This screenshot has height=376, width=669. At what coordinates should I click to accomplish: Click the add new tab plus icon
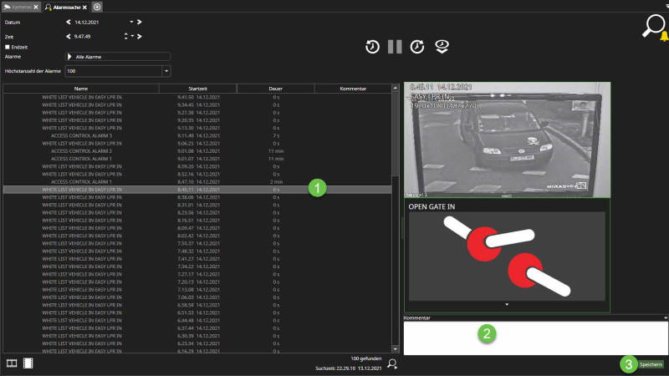[x=97, y=7]
